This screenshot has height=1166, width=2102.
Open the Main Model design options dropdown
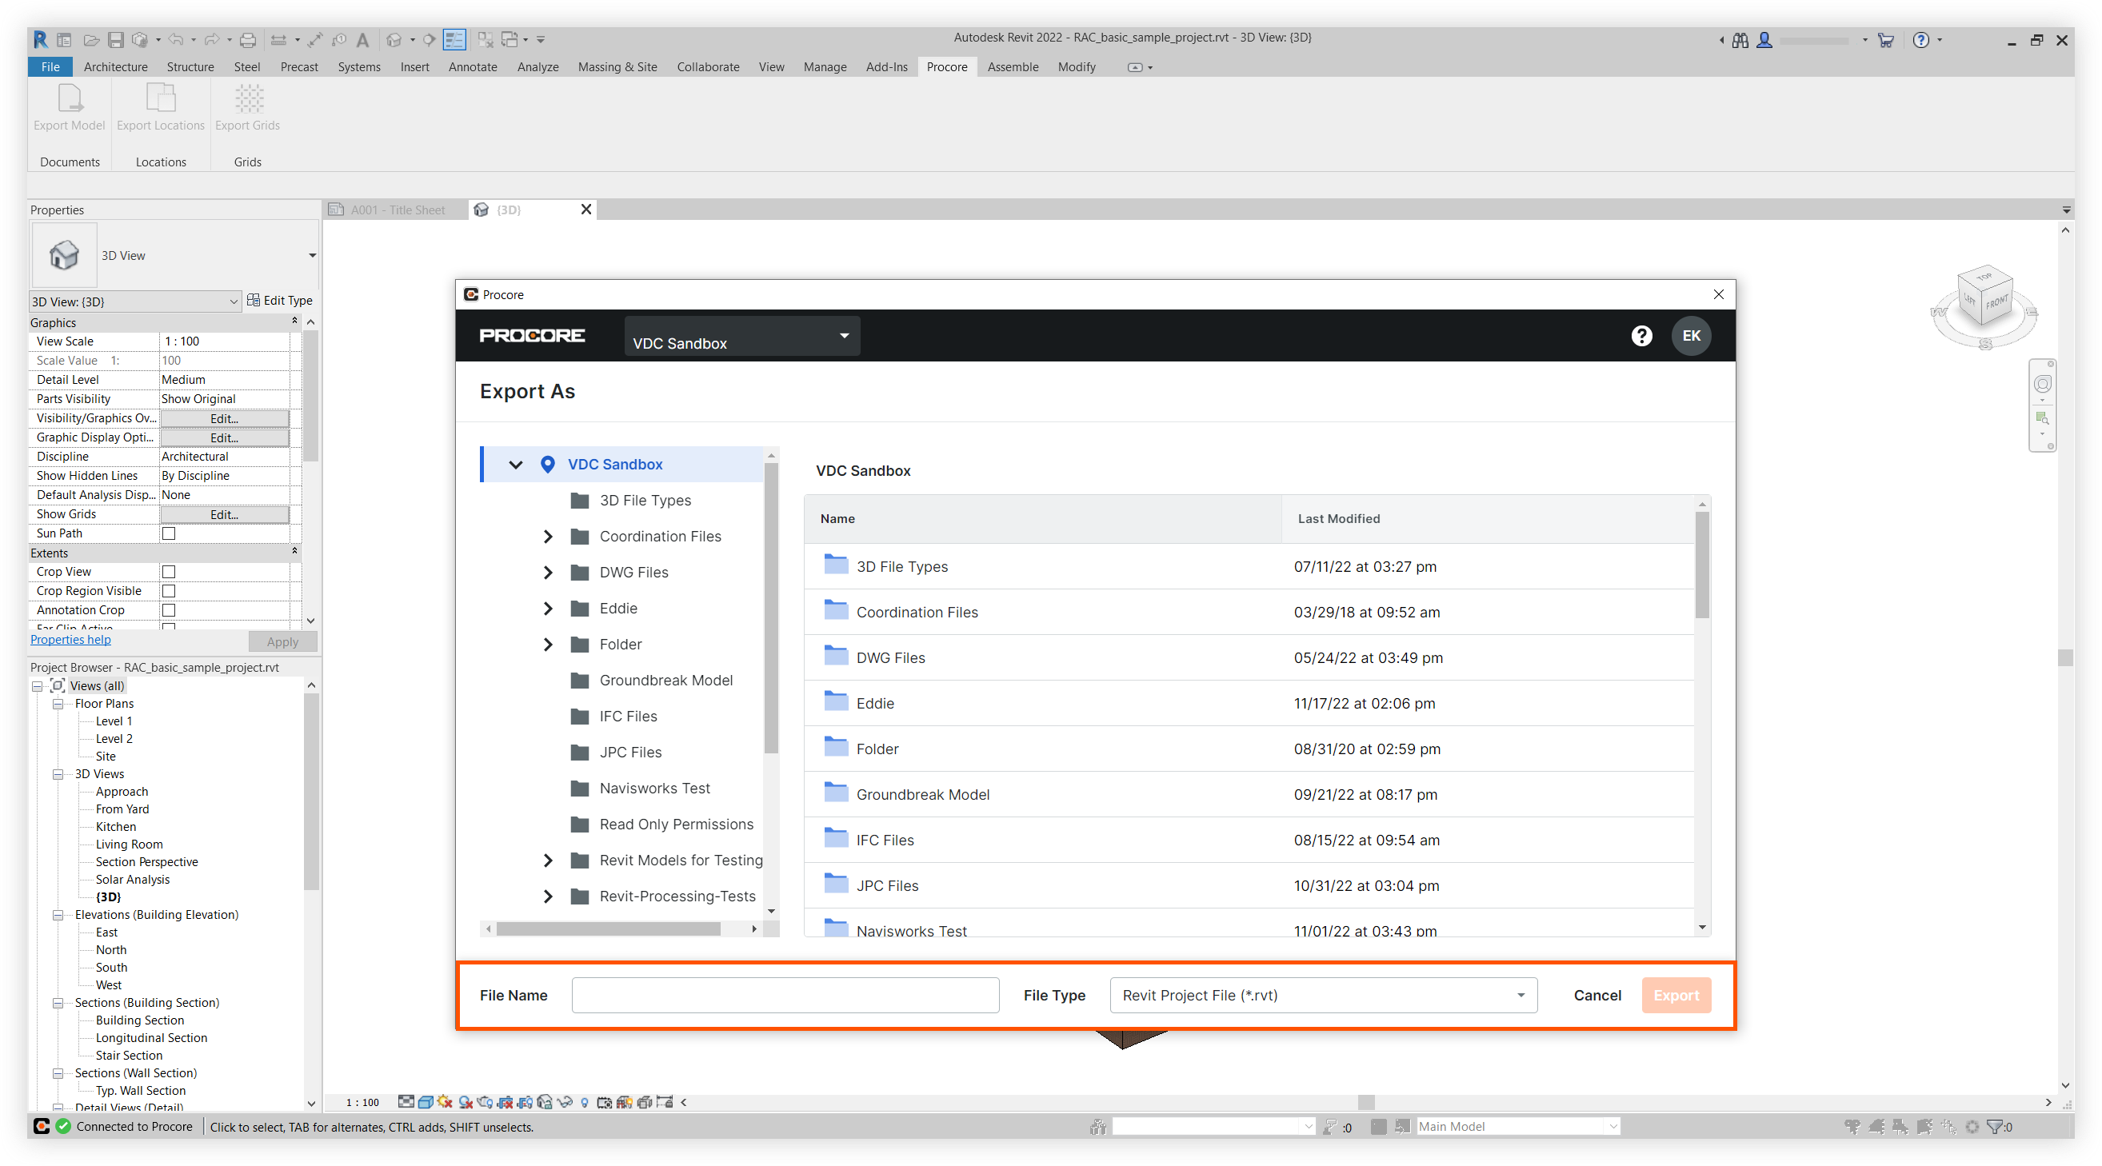(x=1518, y=1126)
